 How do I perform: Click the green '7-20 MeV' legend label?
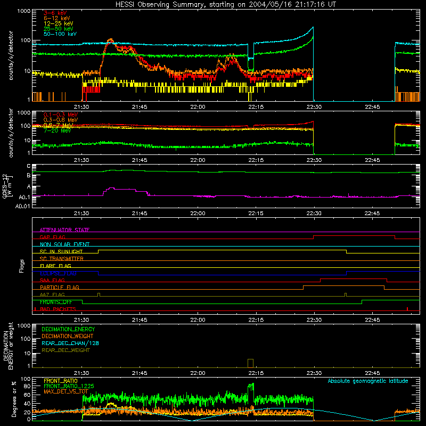click(58, 130)
